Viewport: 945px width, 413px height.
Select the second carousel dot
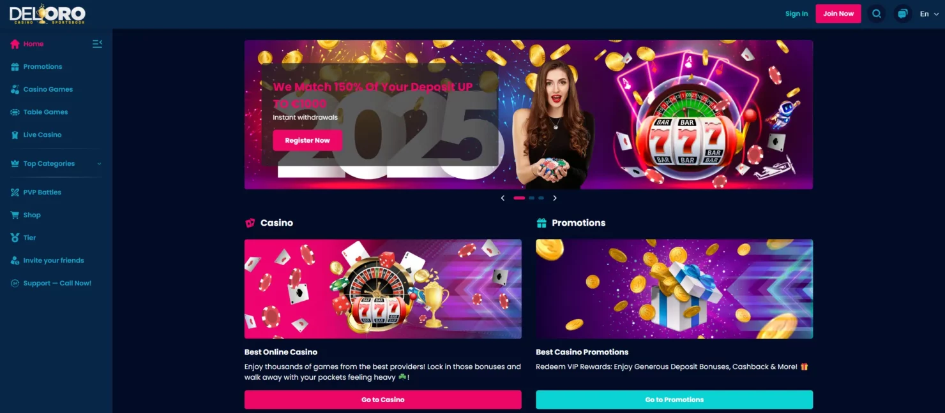(531, 198)
